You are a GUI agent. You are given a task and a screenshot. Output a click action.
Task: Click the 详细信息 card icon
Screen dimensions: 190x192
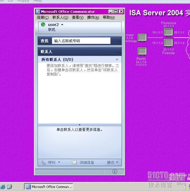[x=75, y=162]
